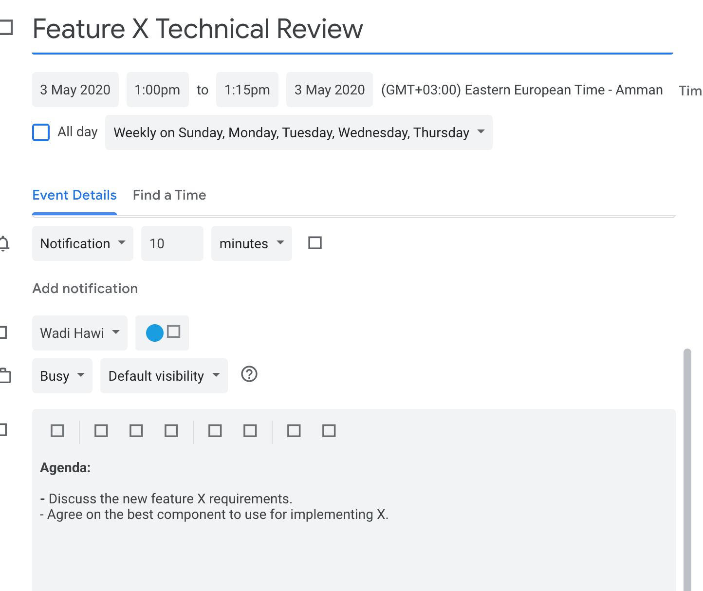The height and width of the screenshot is (591, 703).
Task: Select the Event Details tab
Action: tap(74, 195)
